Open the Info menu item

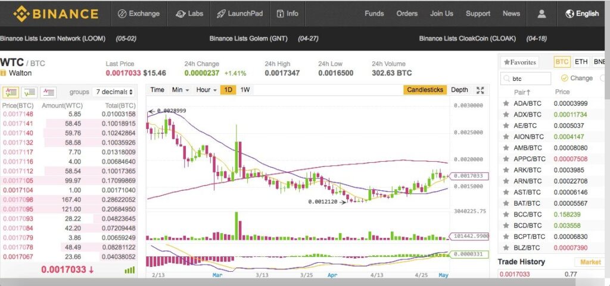288,14
